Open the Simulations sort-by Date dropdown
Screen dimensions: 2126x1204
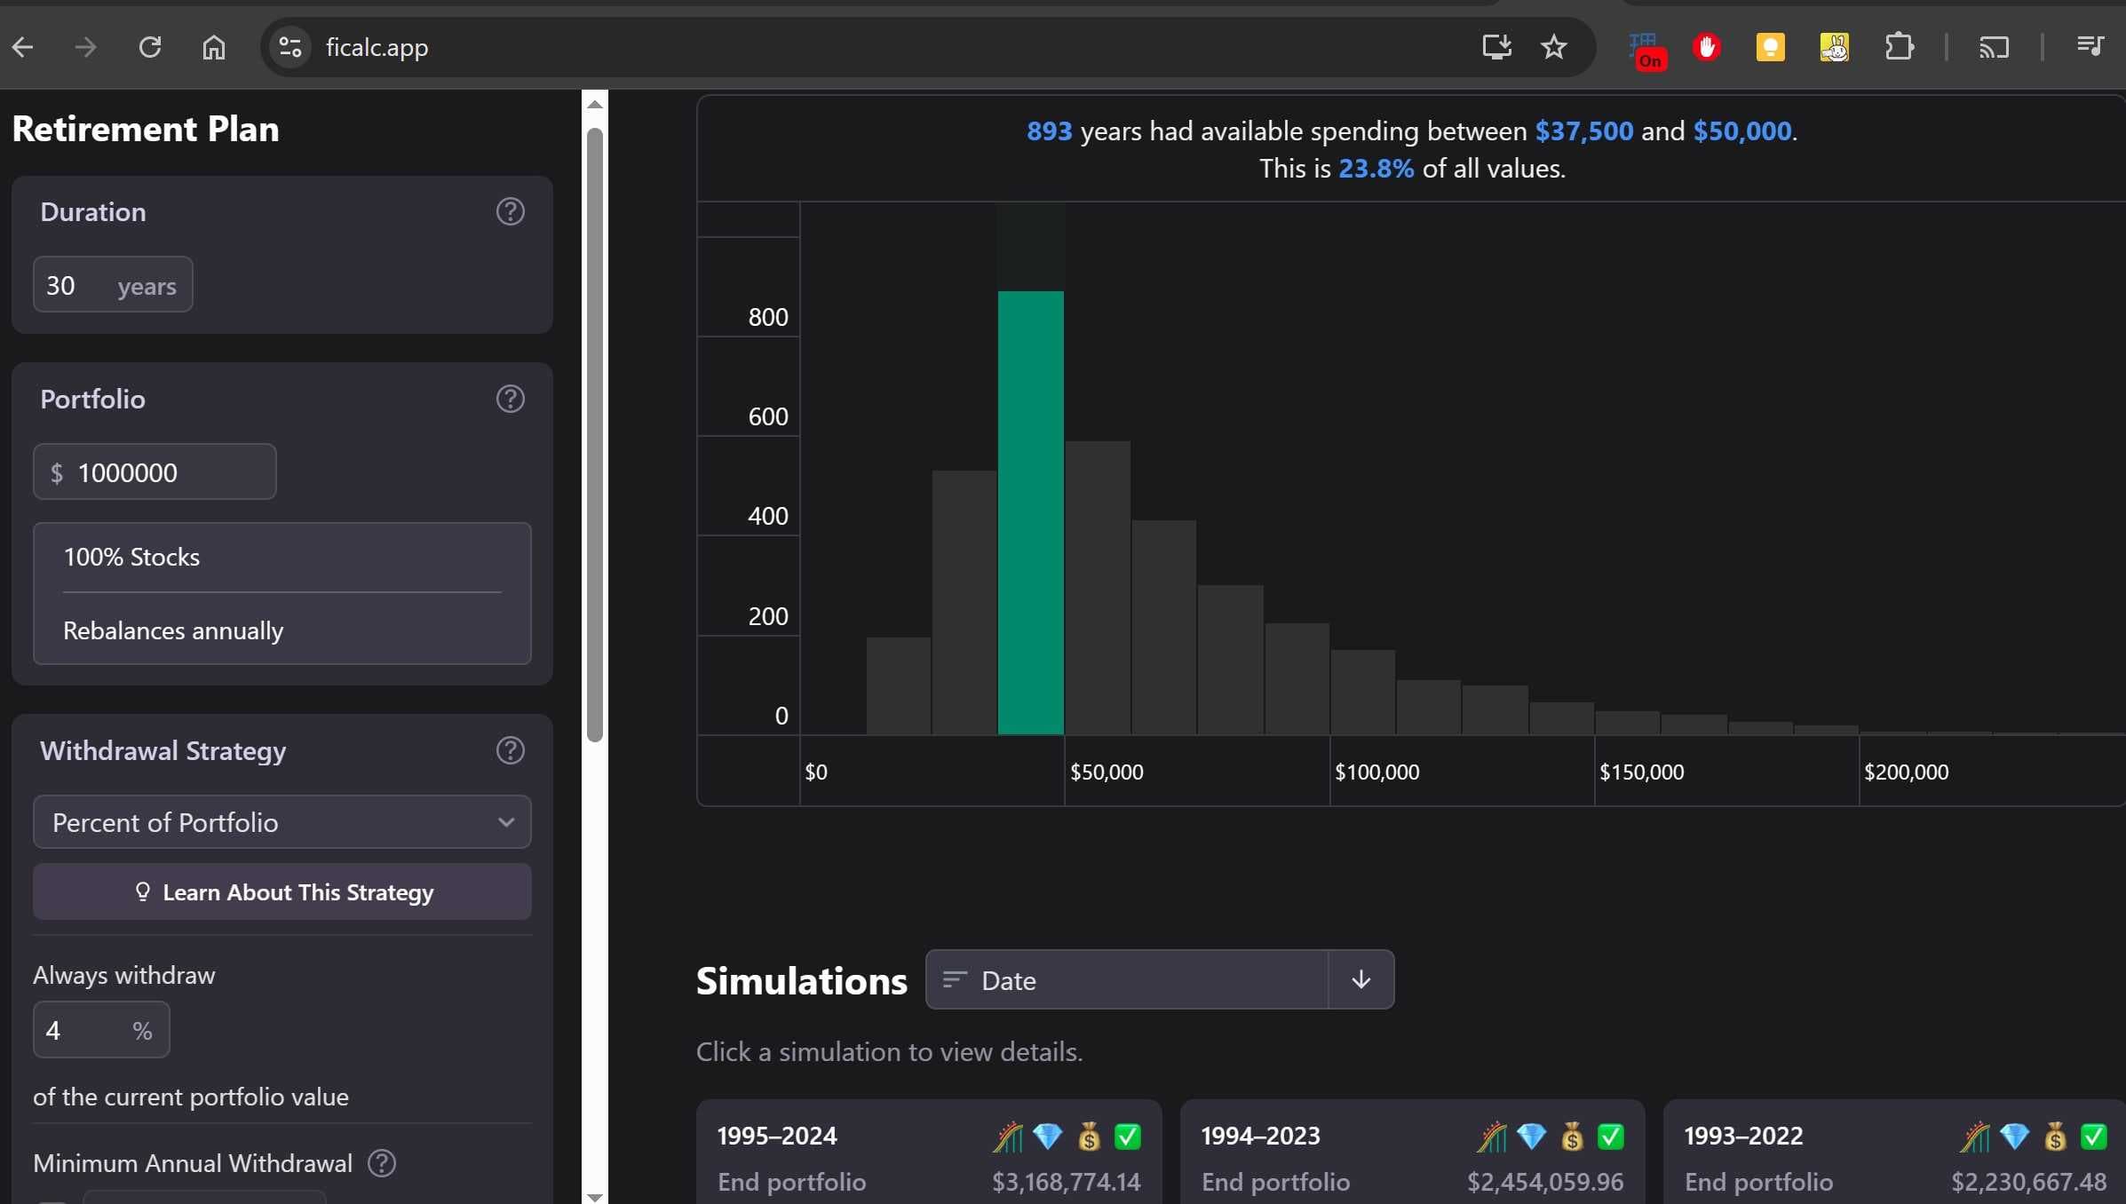pos(1127,980)
